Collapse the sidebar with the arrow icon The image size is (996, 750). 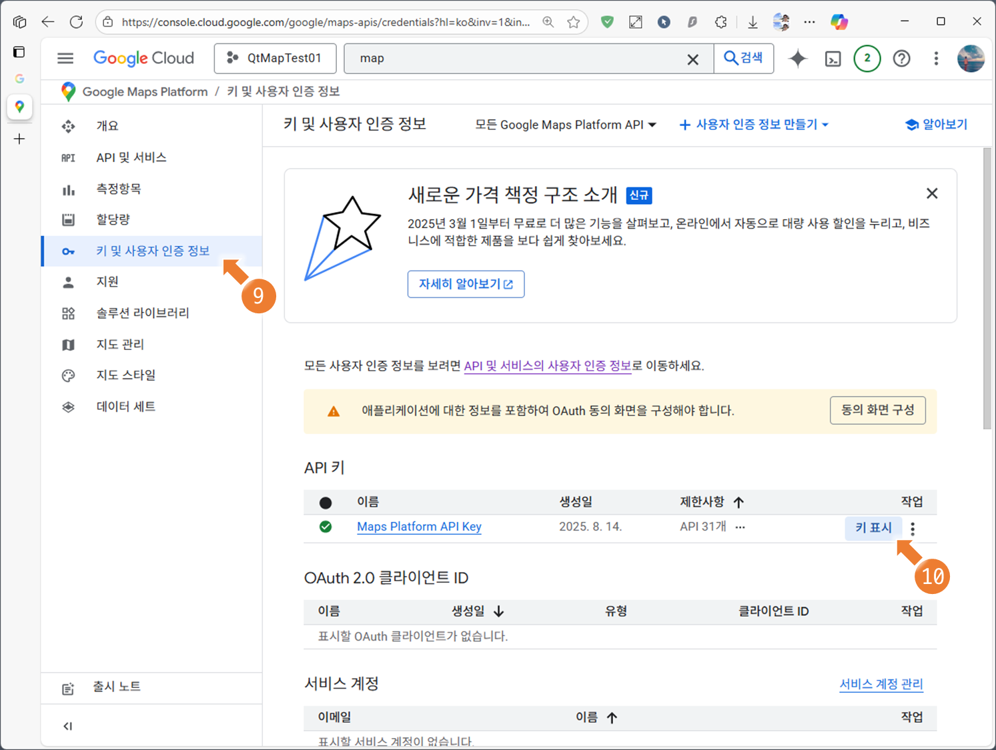tap(68, 726)
